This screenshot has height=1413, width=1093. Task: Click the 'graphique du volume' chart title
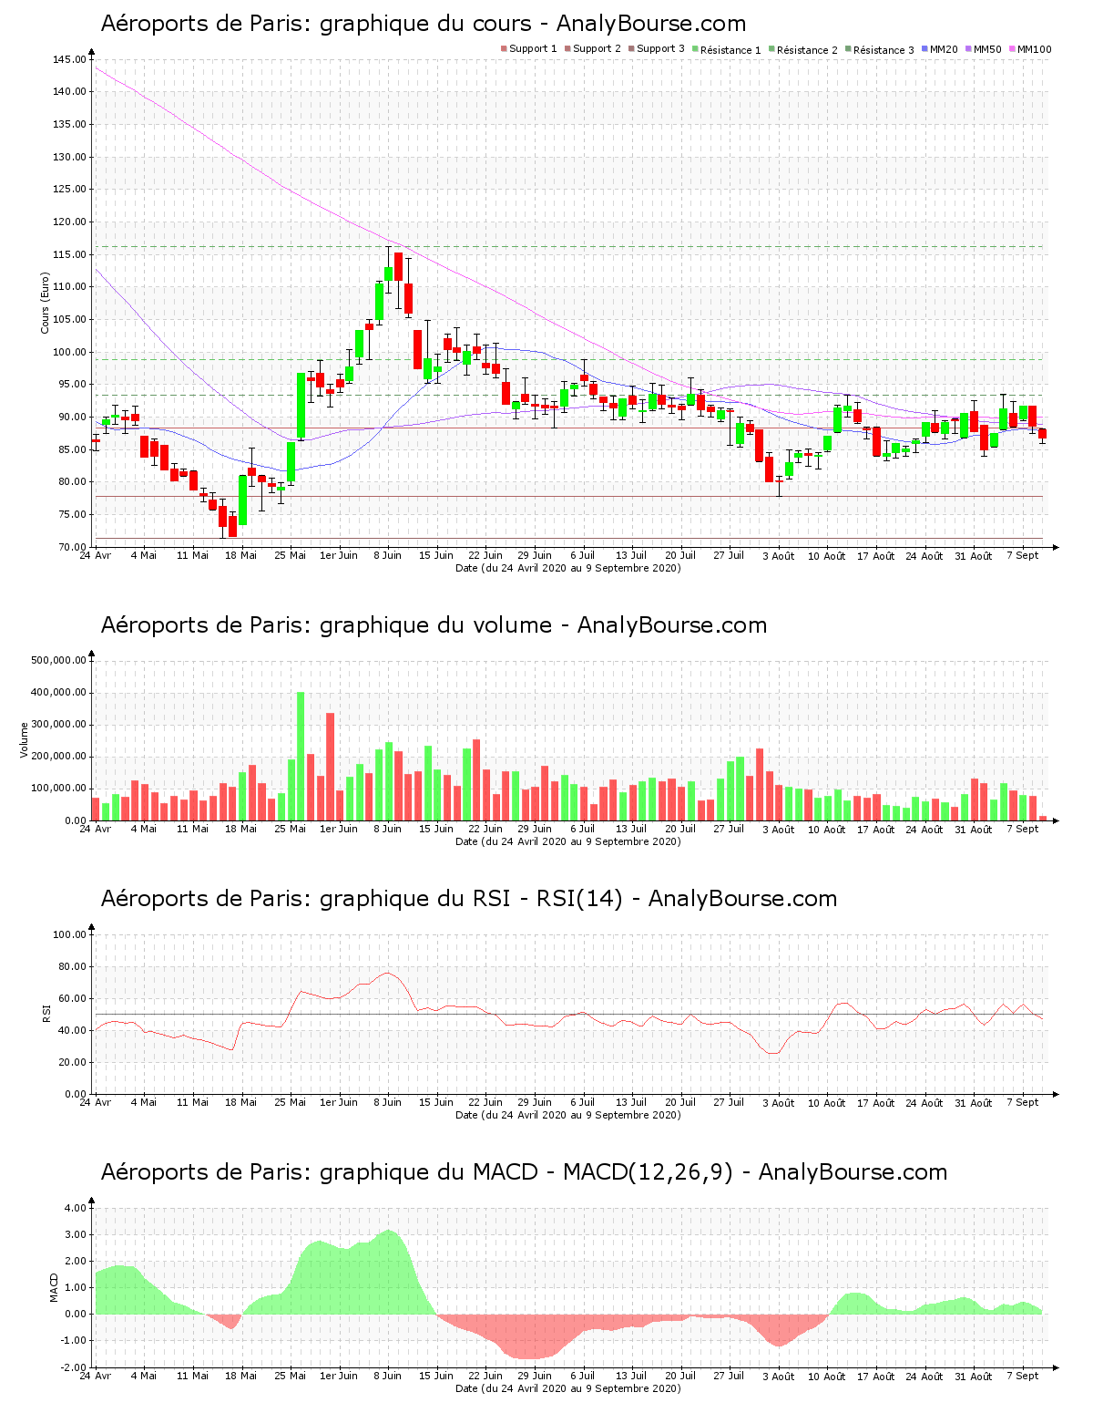pos(436,625)
